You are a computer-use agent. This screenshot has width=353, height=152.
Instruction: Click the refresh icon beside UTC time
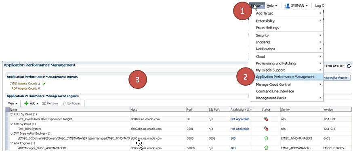(349, 66)
